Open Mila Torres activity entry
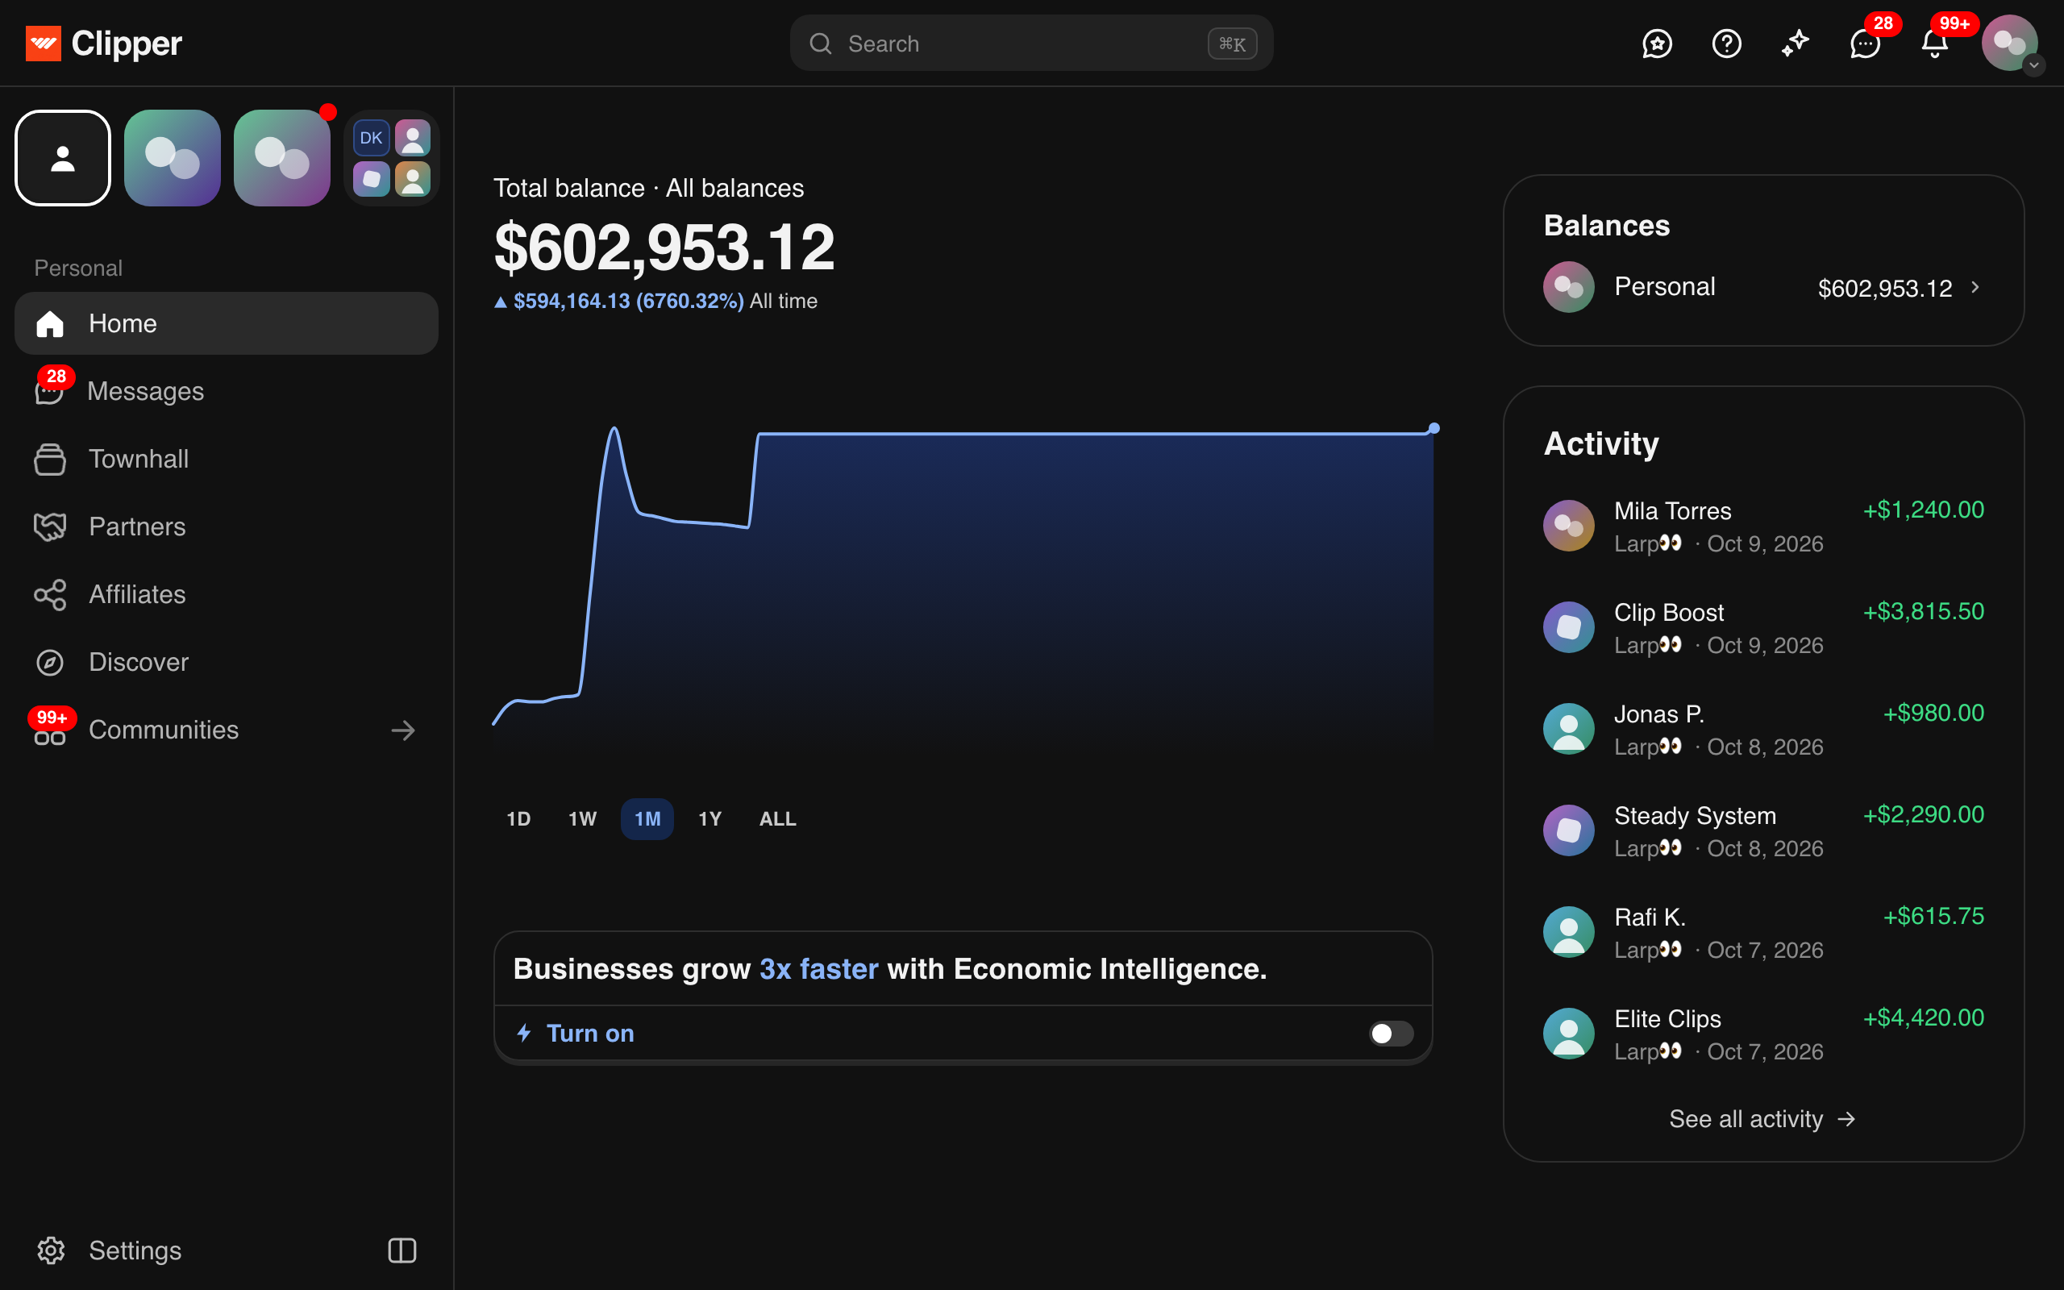Screen dimensions: 2064x1290 click(1763, 526)
